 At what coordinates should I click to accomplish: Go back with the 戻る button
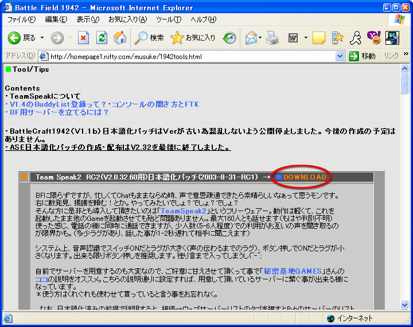point(22,38)
